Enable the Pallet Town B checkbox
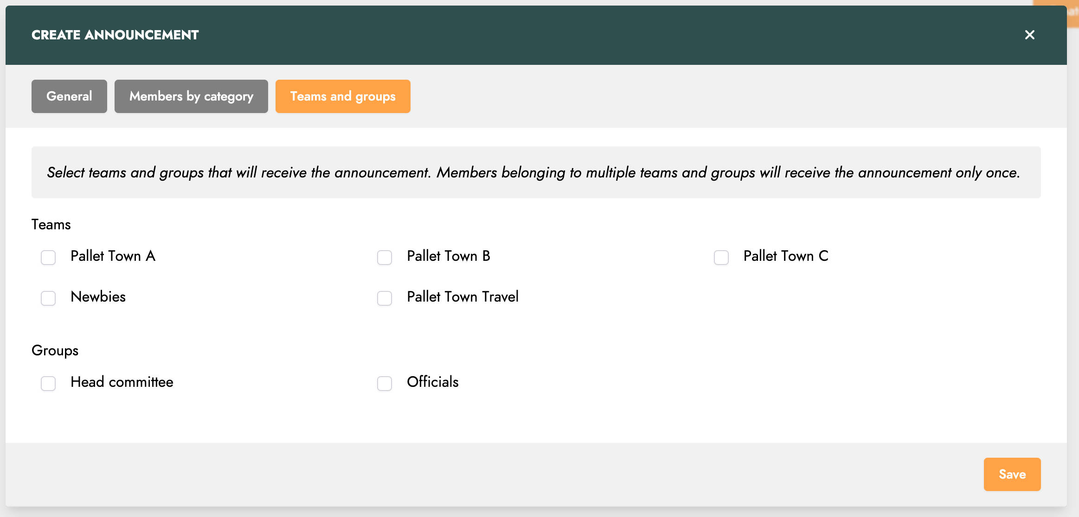Image resolution: width=1079 pixels, height=517 pixels. 385,257
